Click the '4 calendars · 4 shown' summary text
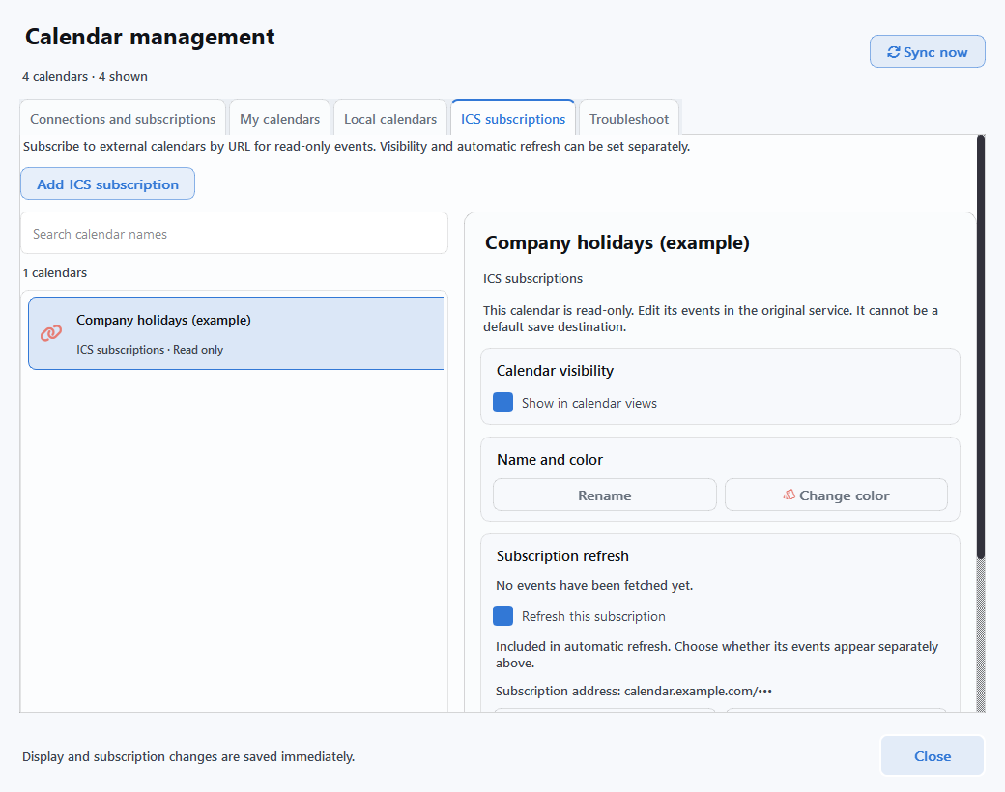Screen dimensions: 1005x792 85,76
